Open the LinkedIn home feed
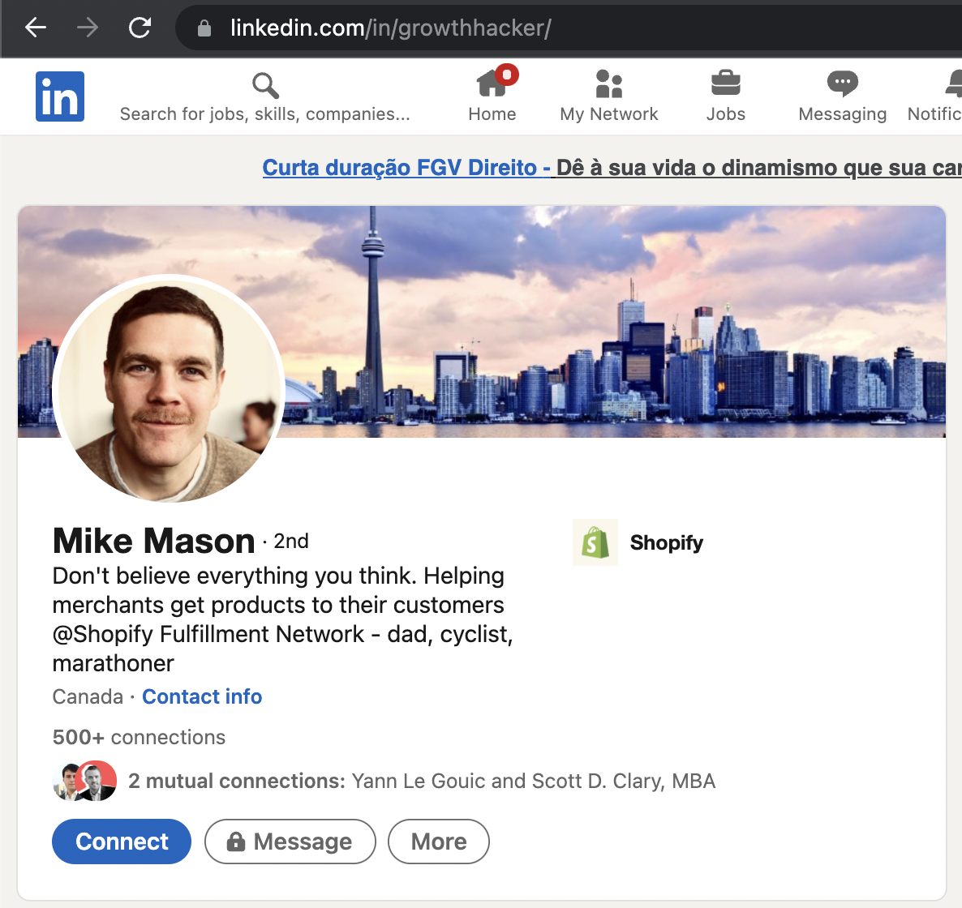This screenshot has height=908, width=962. (x=492, y=95)
